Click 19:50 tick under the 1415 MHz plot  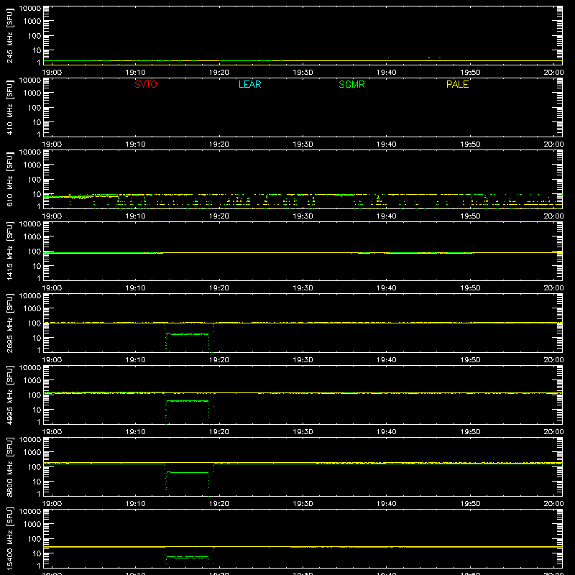tap(470, 288)
